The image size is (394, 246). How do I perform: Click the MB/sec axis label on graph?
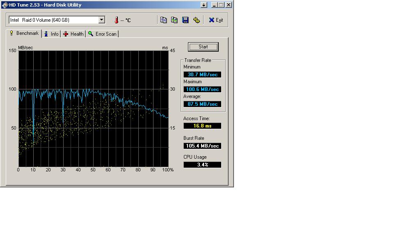pyautogui.click(x=25, y=48)
